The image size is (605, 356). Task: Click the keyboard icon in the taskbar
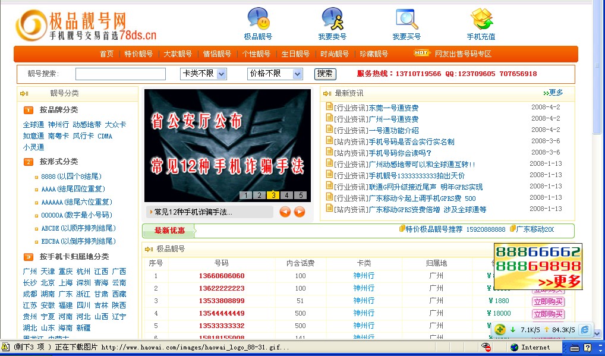click(575, 348)
